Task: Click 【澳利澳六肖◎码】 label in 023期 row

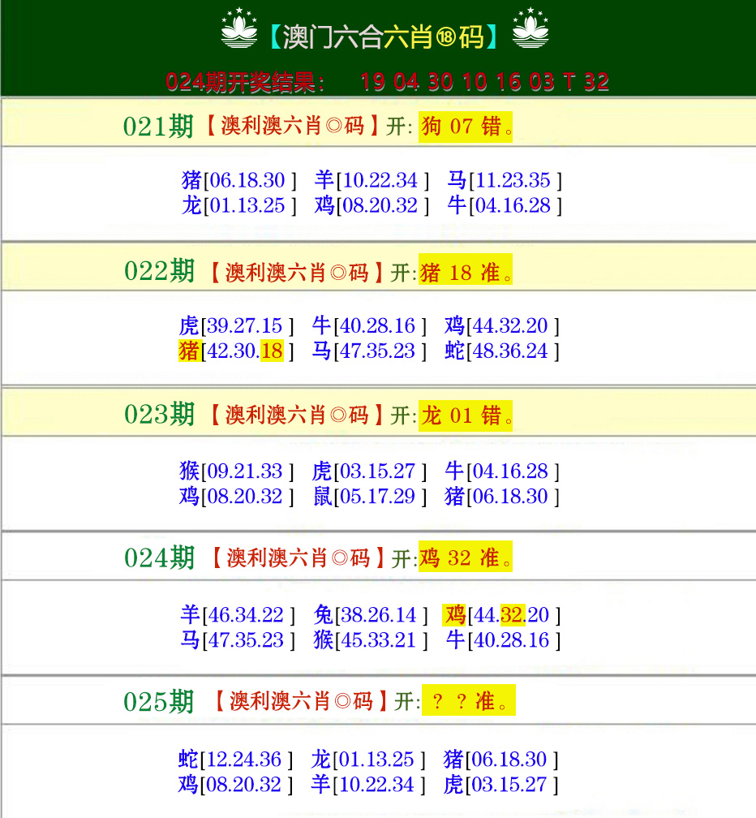Action: [x=297, y=415]
